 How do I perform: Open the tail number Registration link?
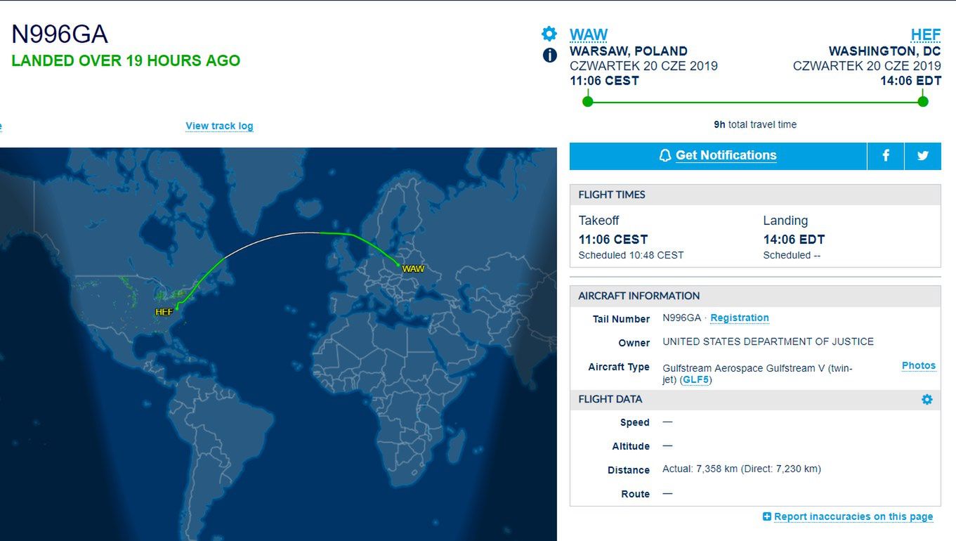pyautogui.click(x=740, y=318)
